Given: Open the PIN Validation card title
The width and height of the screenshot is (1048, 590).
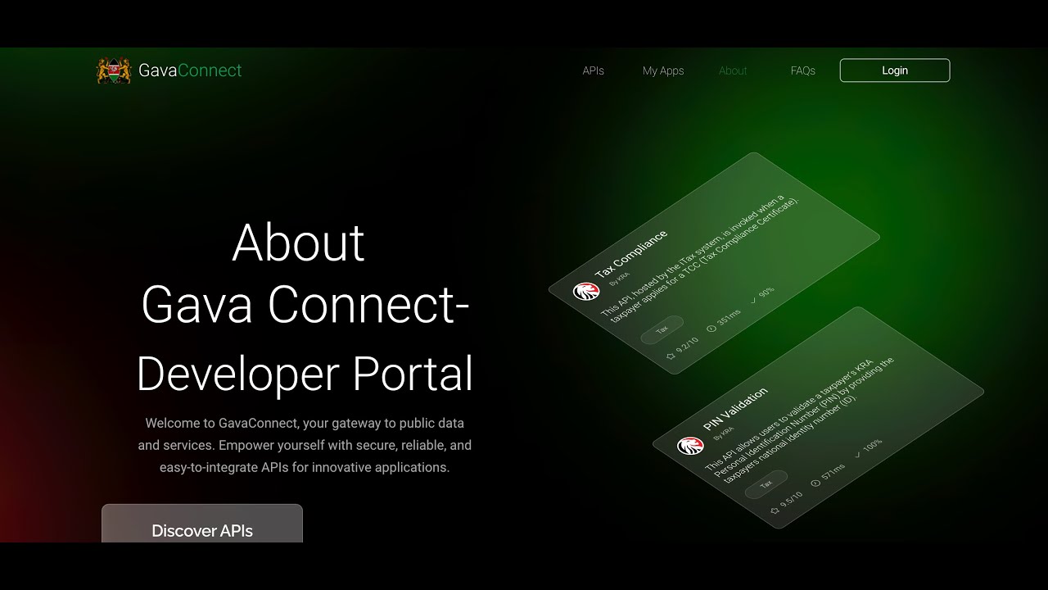Looking at the screenshot, I should click(x=736, y=409).
